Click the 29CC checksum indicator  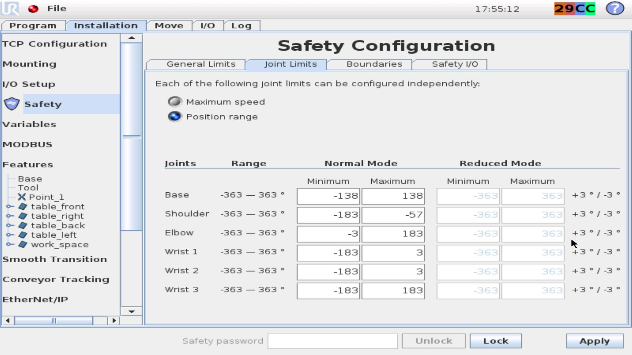click(574, 9)
